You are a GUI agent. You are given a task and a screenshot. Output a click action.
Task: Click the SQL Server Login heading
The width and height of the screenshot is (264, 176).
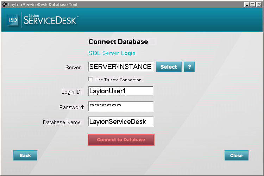[x=112, y=53]
